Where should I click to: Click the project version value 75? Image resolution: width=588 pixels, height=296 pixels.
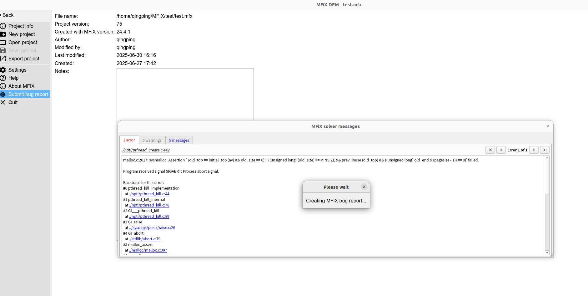tap(119, 24)
